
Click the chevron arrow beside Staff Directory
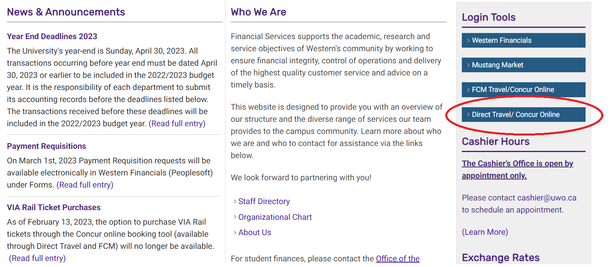click(235, 201)
